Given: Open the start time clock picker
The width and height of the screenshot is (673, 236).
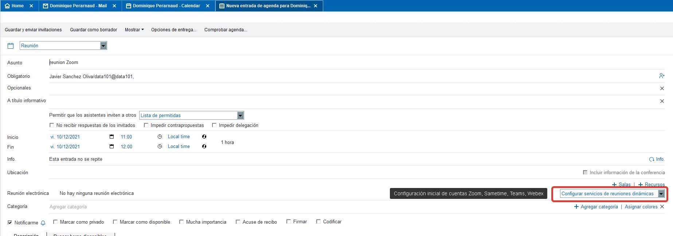Looking at the screenshot, I should coord(160,137).
